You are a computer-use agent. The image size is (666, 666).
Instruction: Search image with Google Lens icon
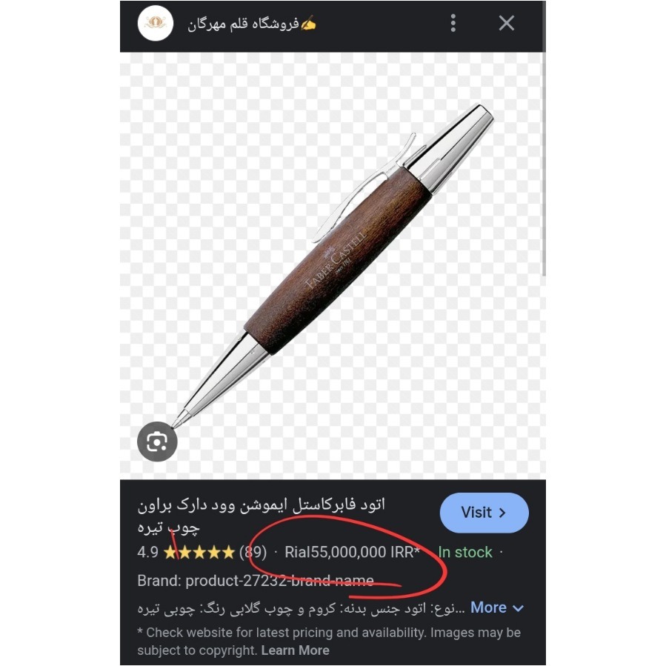157,442
